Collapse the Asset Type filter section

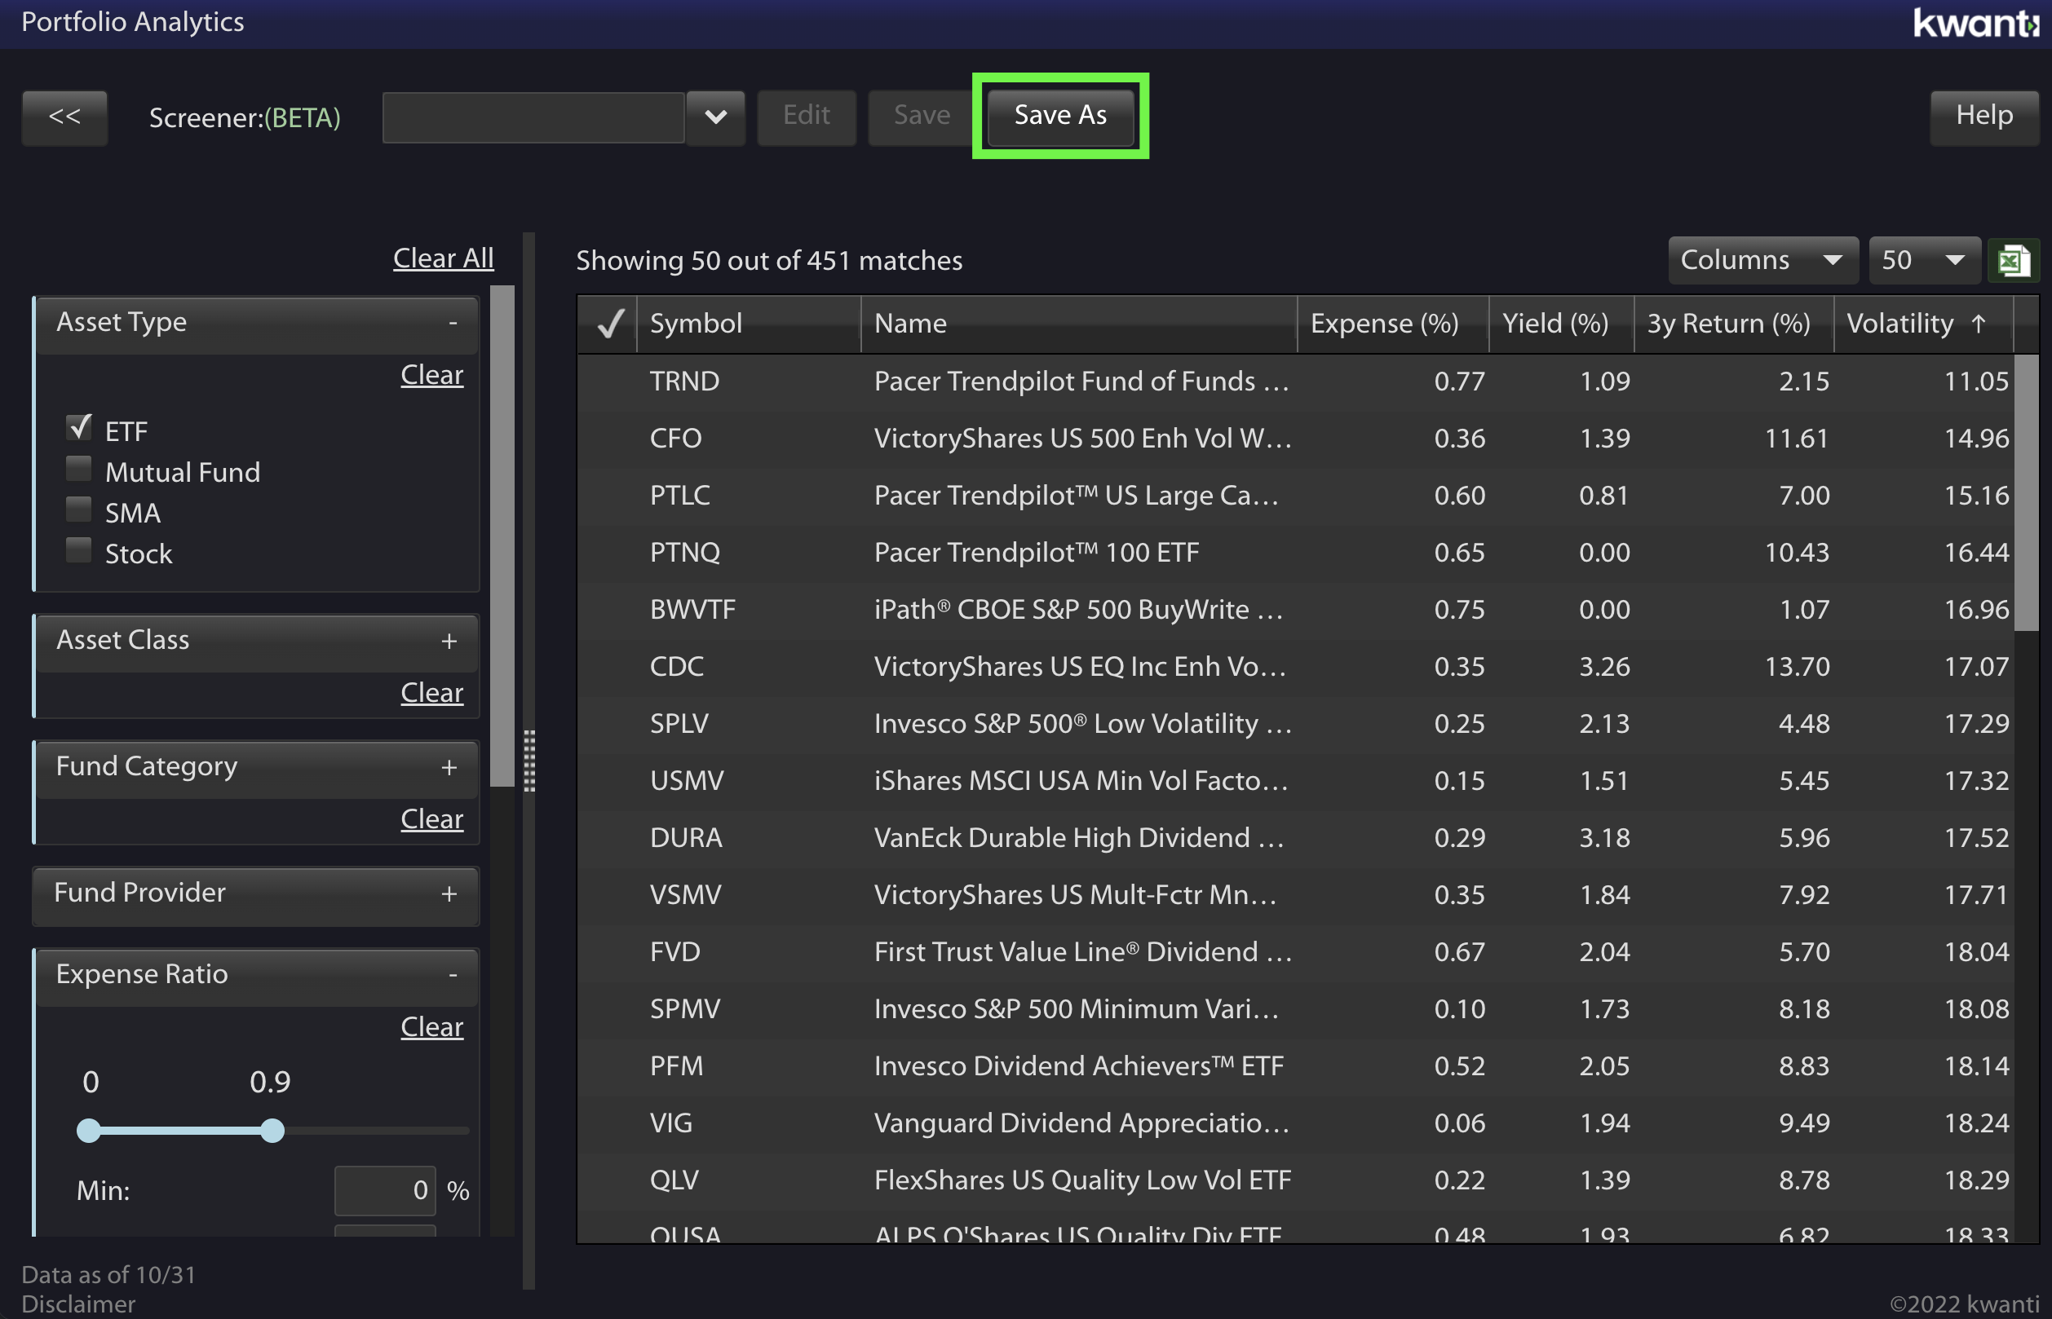point(453,324)
